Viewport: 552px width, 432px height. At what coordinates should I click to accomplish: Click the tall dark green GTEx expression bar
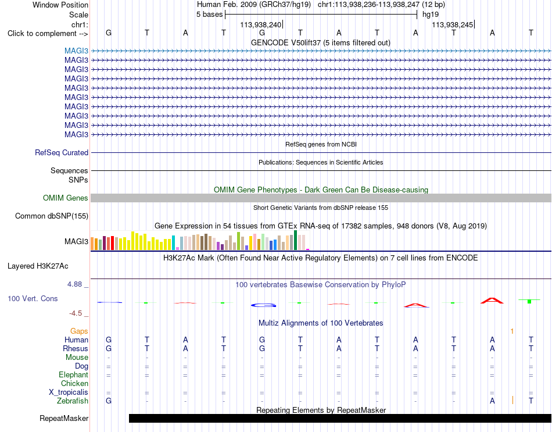(295, 240)
